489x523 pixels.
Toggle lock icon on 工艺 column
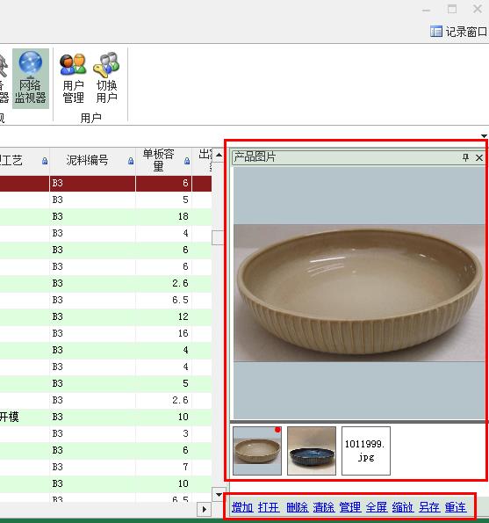tap(45, 161)
